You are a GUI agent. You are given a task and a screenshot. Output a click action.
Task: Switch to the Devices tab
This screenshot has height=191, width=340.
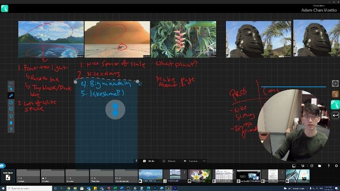pos(169,161)
